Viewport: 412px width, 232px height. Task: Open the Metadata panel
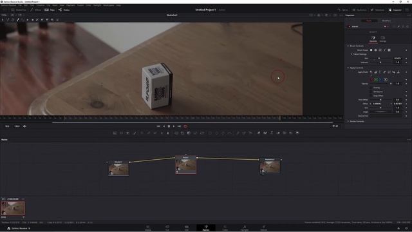[378, 10]
